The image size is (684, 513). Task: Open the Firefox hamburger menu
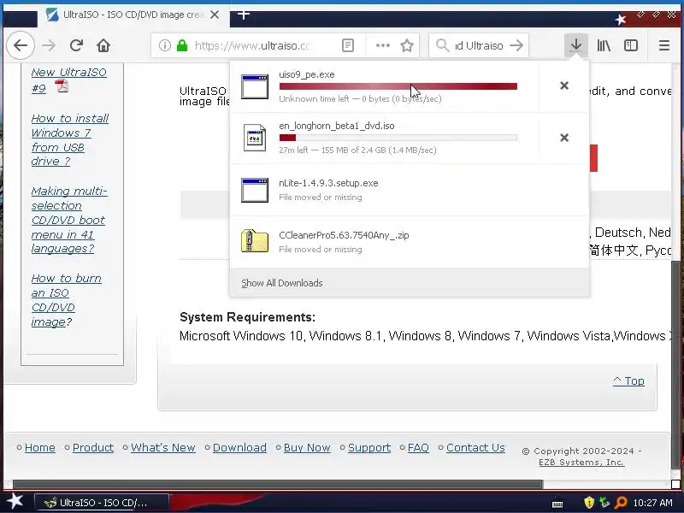coord(664,45)
